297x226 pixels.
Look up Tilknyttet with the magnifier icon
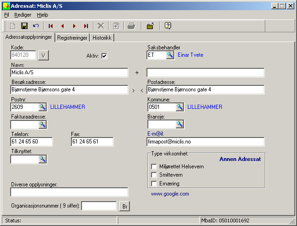click(43, 159)
